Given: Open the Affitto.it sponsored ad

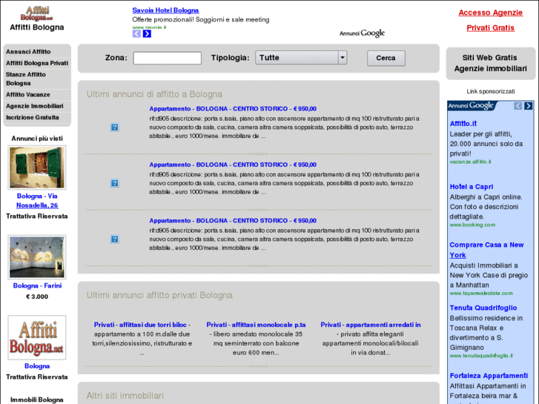Looking at the screenshot, I should (463, 124).
